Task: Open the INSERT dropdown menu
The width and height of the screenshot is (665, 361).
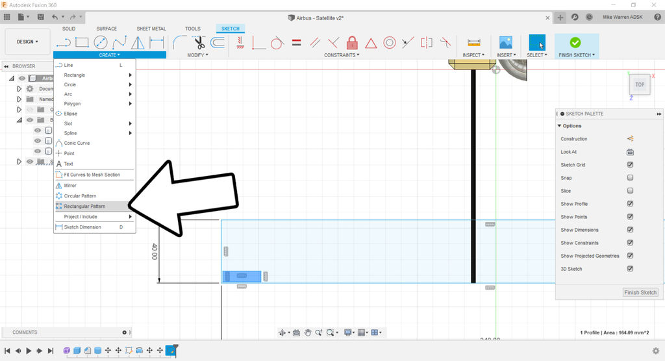Action: point(507,55)
